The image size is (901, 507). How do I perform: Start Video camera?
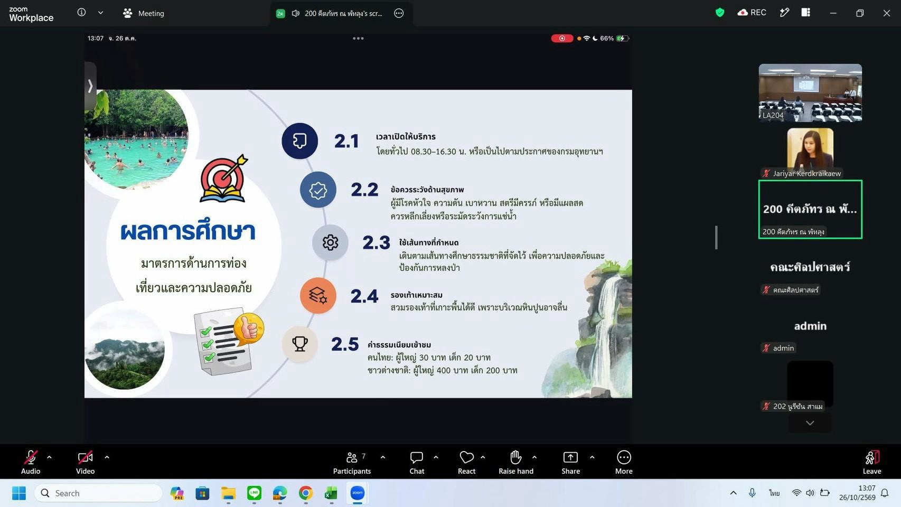coord(85,462)
